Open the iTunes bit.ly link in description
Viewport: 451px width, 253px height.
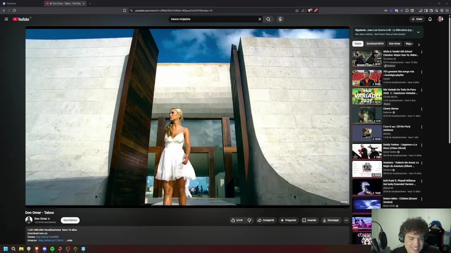pyautogui.click(x=47, y=237)
